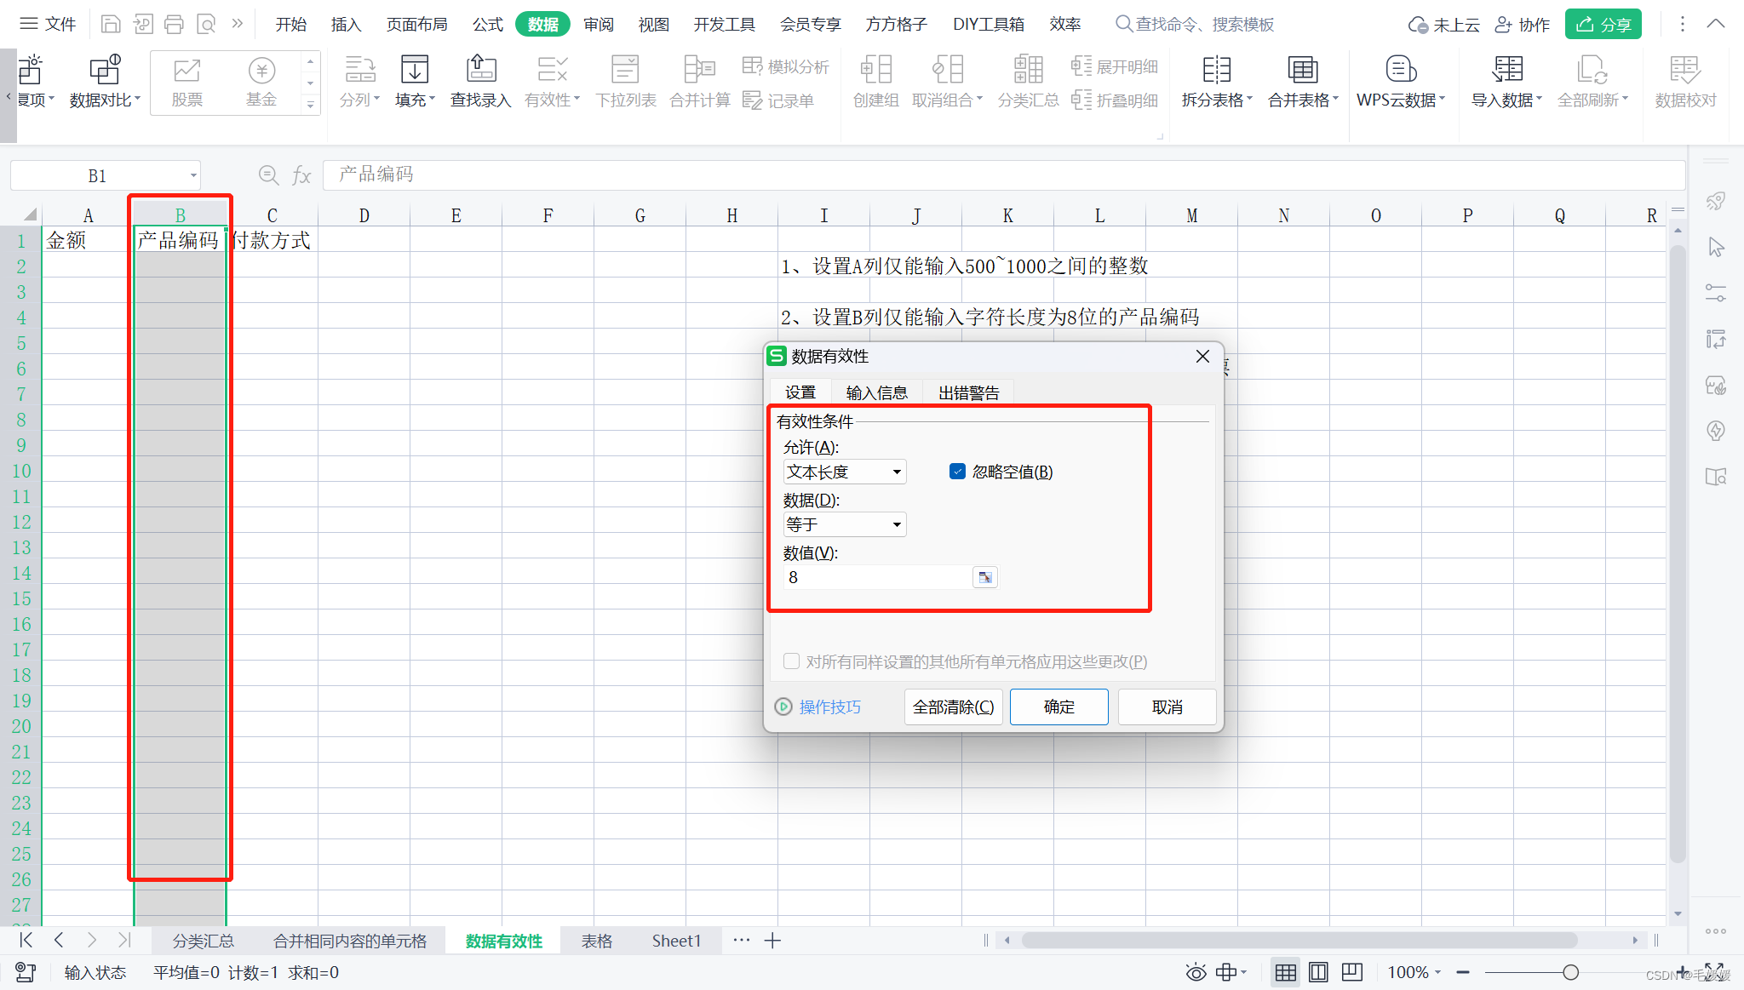Expand the 数据 dropdown showing 等于
Screen dimensions: 1744x990
[844, 524]
